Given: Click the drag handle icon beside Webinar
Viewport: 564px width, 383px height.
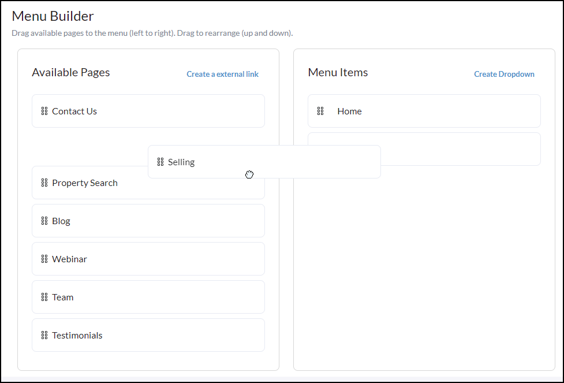Looking at the screenshot, I should [44, 259].
